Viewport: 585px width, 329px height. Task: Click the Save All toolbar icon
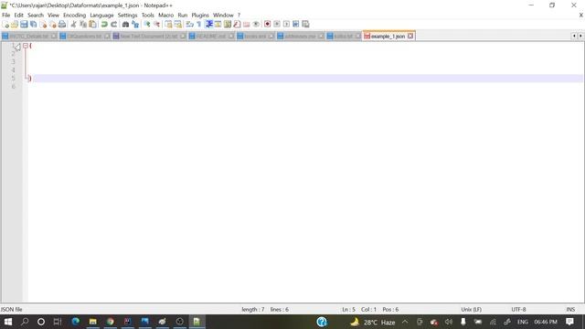click(x=34, y=25)
